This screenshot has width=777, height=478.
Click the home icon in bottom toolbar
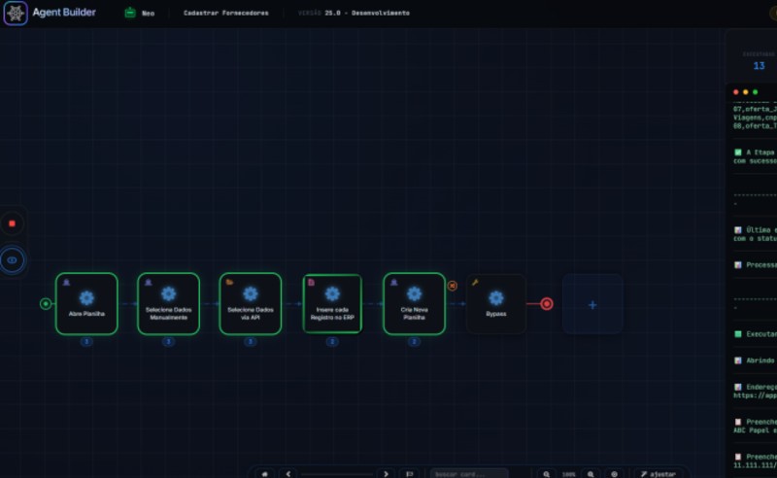click(264, 474)
